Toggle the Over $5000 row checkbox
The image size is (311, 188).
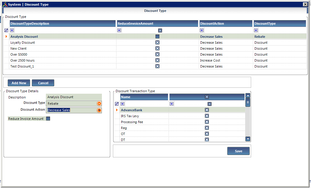pos(157,54)
